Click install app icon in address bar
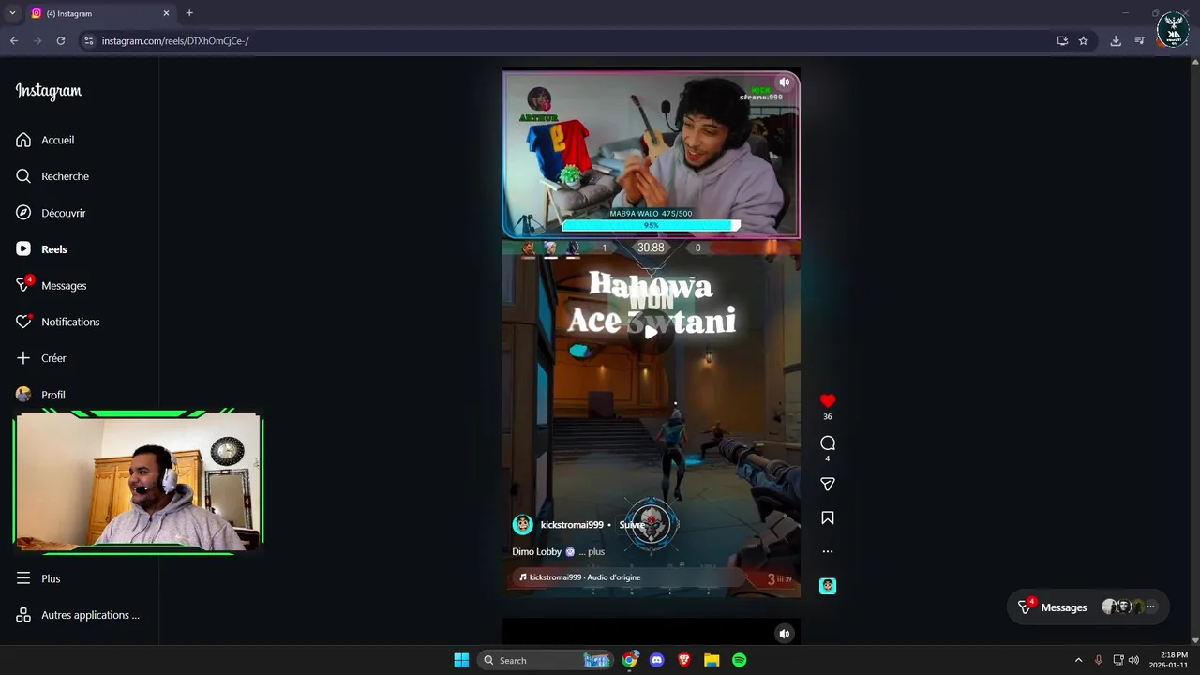Viewport: 1200px width, 675px height. click(x=1062, y=41)
